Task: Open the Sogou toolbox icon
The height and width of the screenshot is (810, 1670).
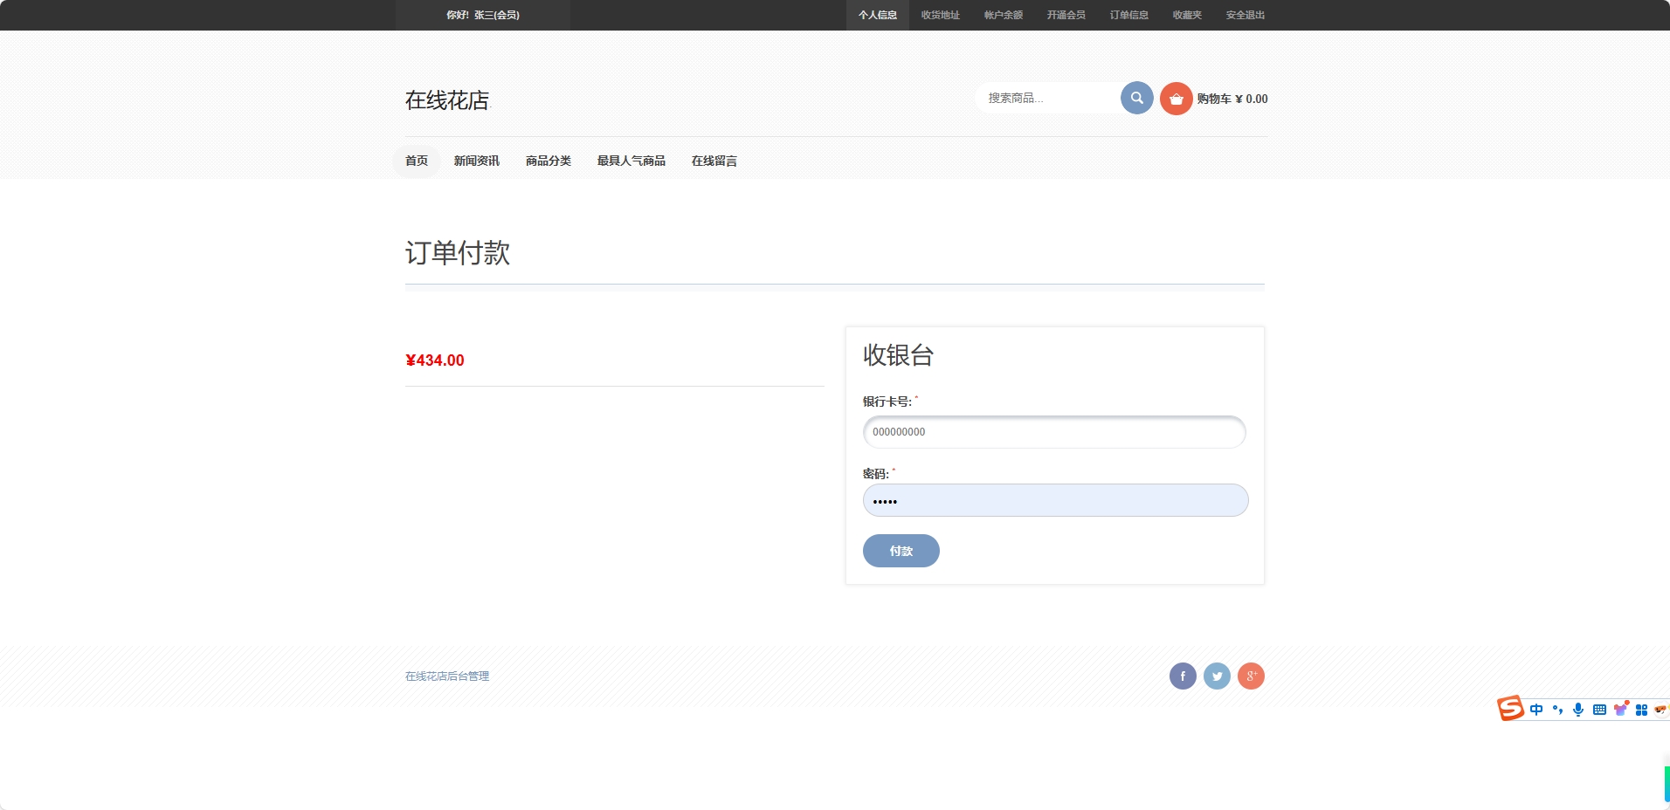Action: tap(1641, 709)
